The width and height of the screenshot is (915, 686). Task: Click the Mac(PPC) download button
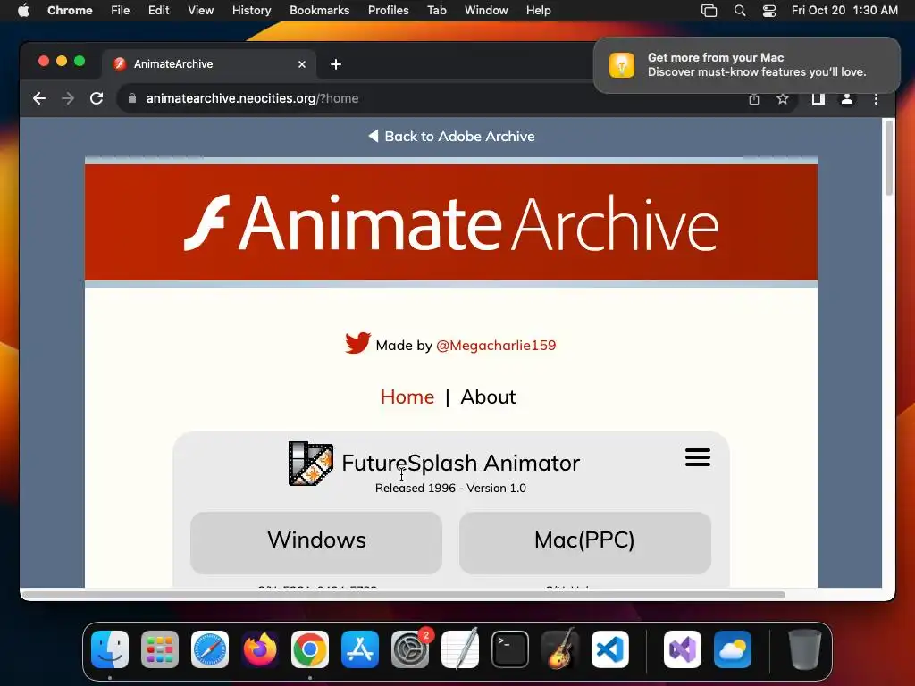(584, 542)
